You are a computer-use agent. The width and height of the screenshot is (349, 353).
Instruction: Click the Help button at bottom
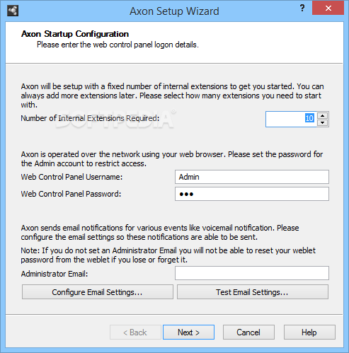tap(309, 332)
